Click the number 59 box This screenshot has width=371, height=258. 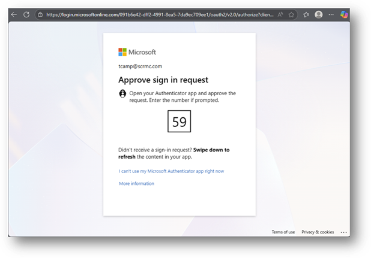179,122
